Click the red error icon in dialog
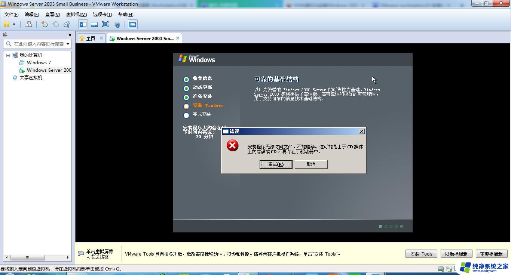Screen dimensions: 511x275 point(233,145)
